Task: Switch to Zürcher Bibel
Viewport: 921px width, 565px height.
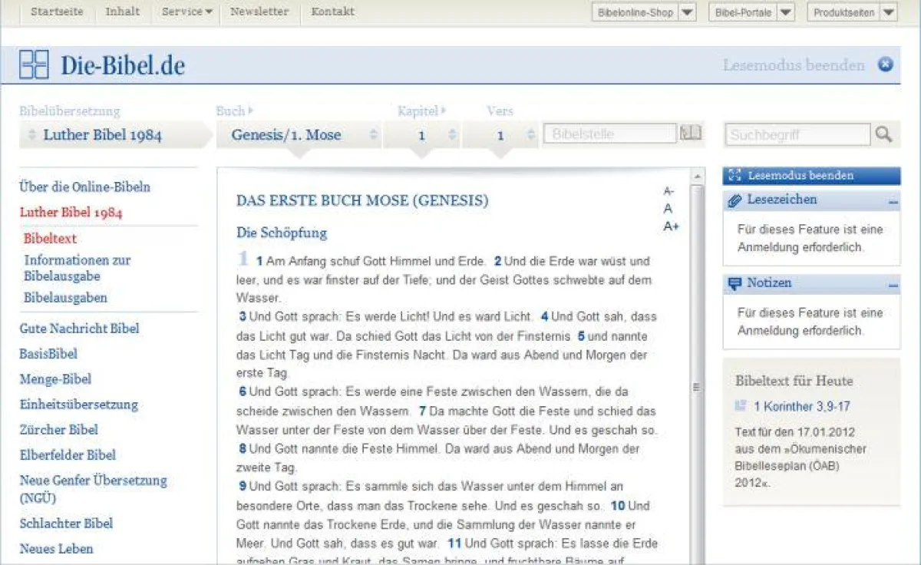Action: pos(58,430)
